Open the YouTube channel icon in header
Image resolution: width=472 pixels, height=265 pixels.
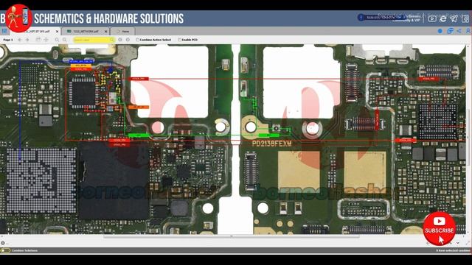click(432, 18)
